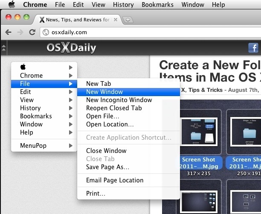This screenshot has width=261, height=214.
Task: Open the Chrome menu in the menu bar
Action: [x=35, y=5]
